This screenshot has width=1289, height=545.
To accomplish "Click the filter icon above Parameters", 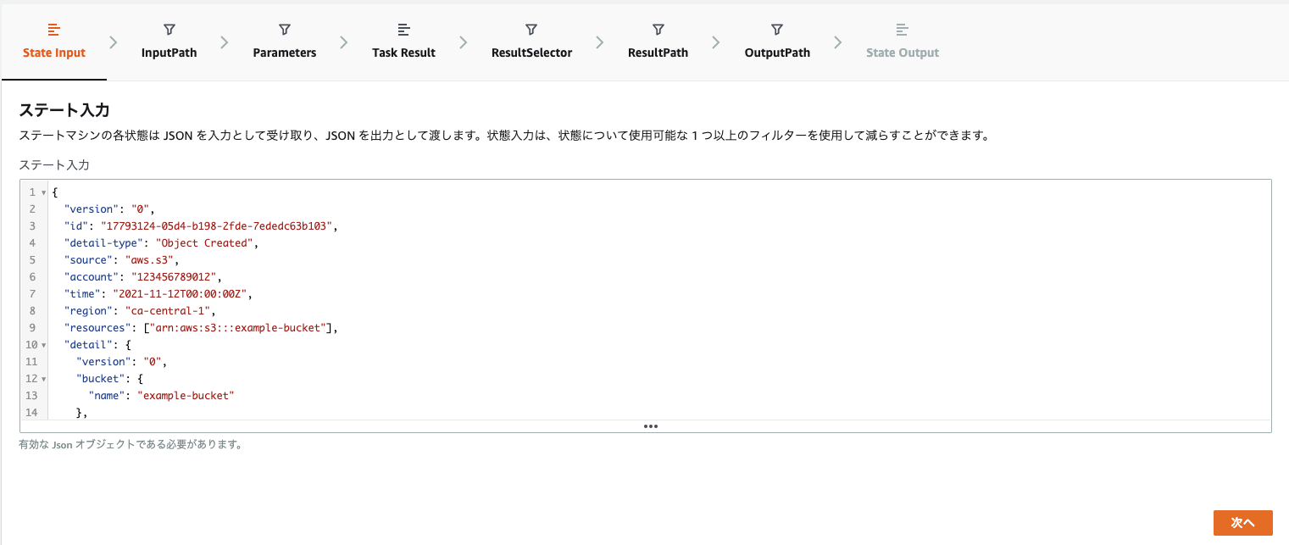I will 284,29.
